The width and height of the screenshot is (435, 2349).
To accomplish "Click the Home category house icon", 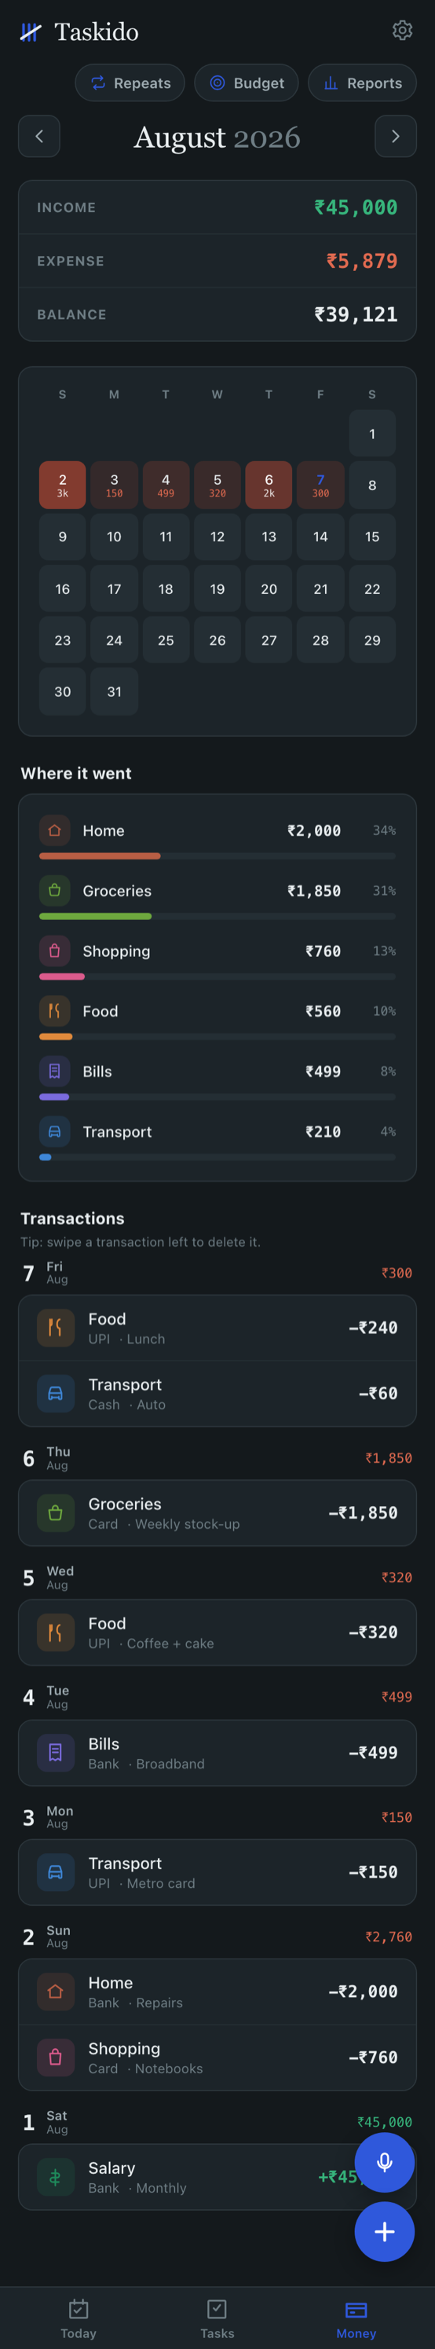I will pyautogui.click(x=55, y=830).
